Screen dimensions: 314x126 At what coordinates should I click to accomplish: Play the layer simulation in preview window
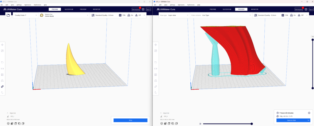pyautogui.click(x=200, y=124)
